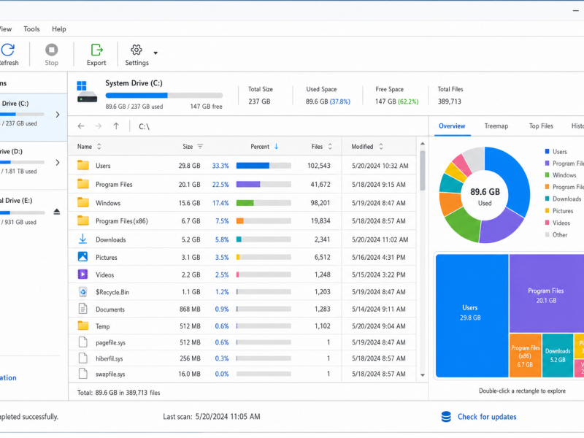This screenshot has height=438, width=584.
Task: Open the Help menu
Action: pyautogui.click(x=59, y=29)
